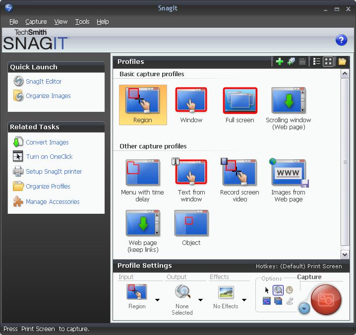Open Organize Profiles link
Image resolution: width=356 pixels, height=335 pixels.
click(48, 187)
